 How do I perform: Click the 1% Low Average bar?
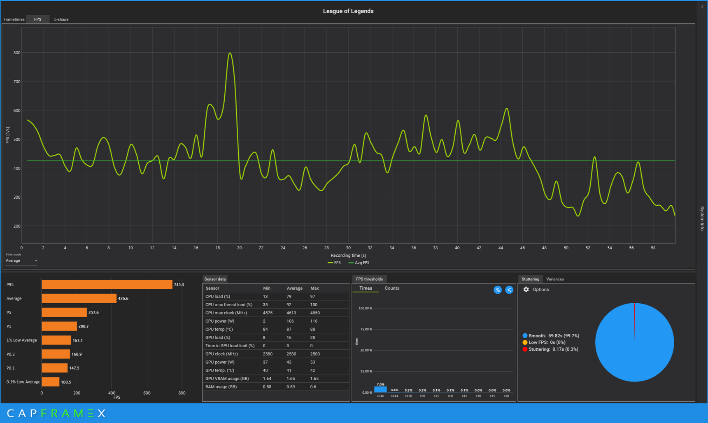coord(56,340)
